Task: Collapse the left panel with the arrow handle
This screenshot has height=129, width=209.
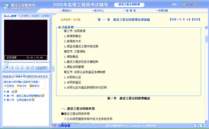Action: (53, 69)
